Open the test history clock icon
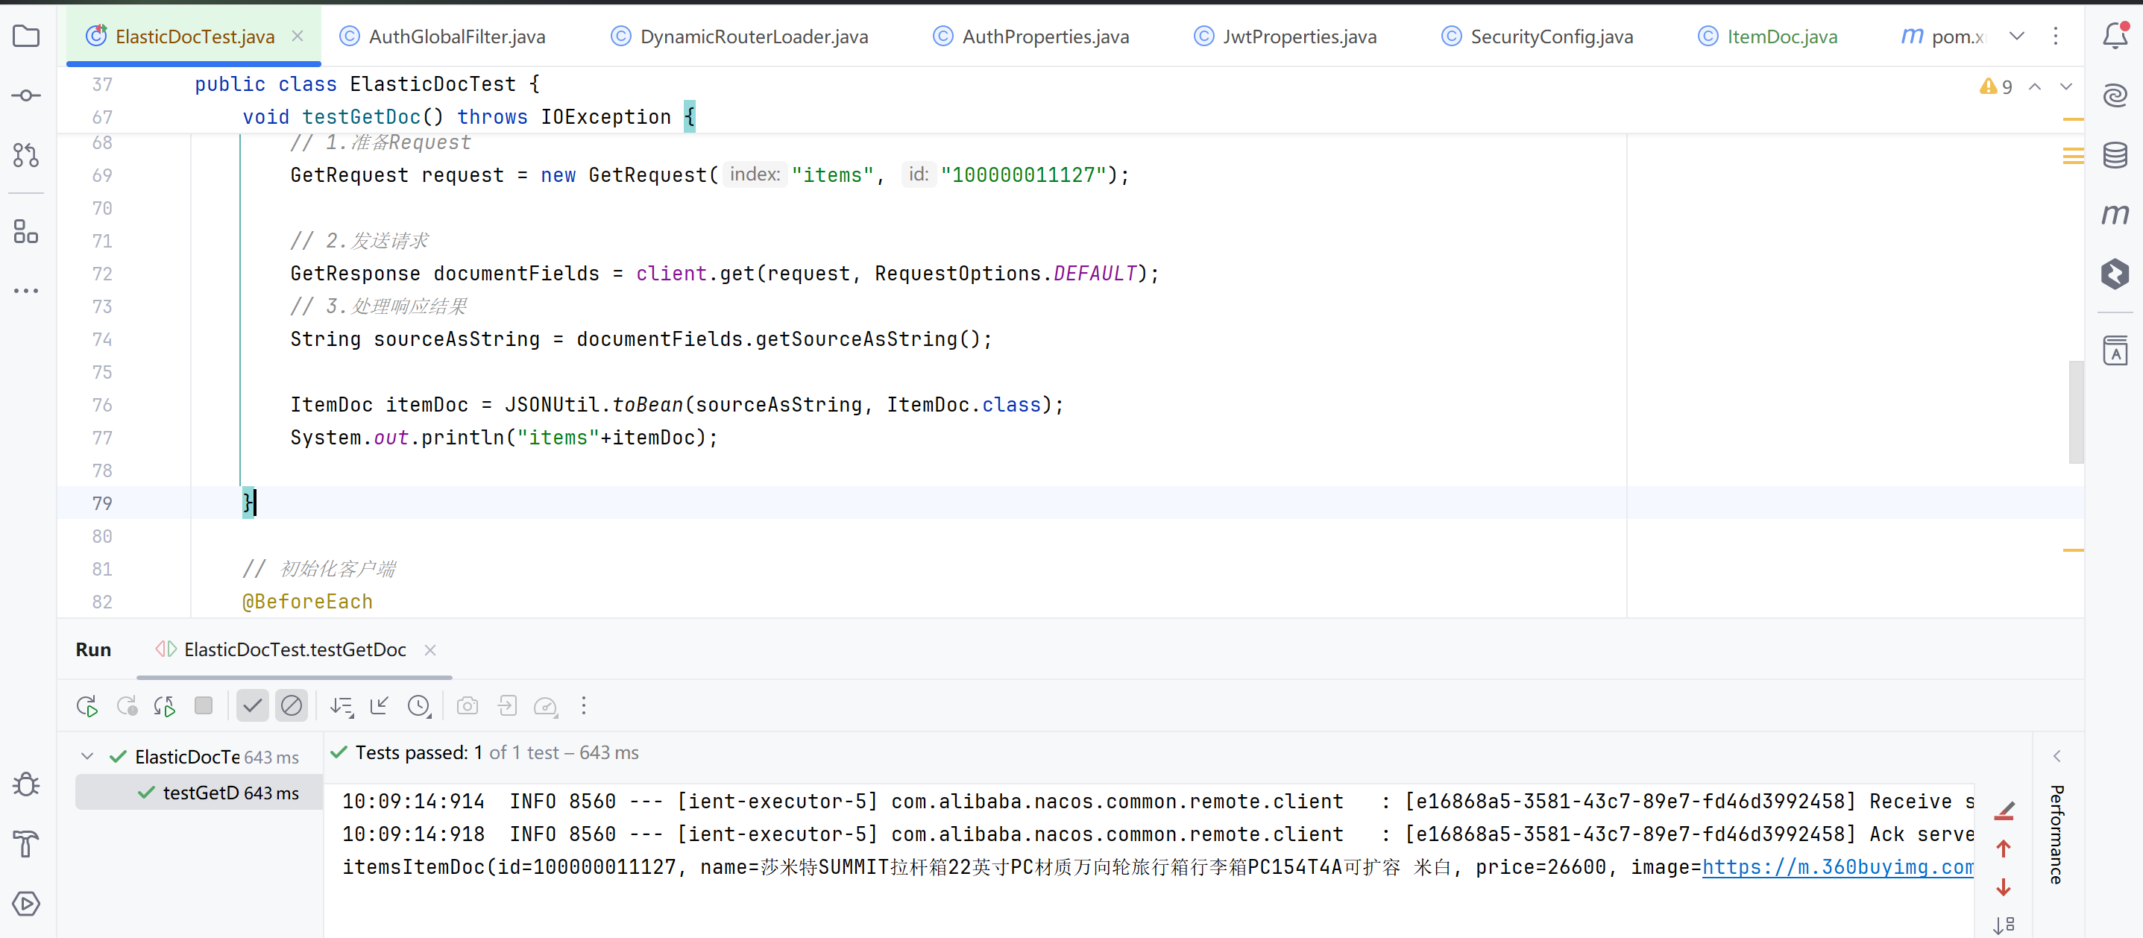 coord(419,706)
